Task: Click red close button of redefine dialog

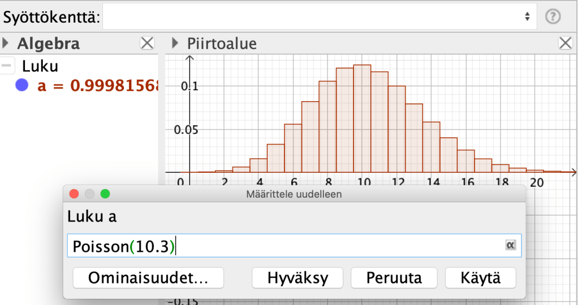Action: coord(74,194)
